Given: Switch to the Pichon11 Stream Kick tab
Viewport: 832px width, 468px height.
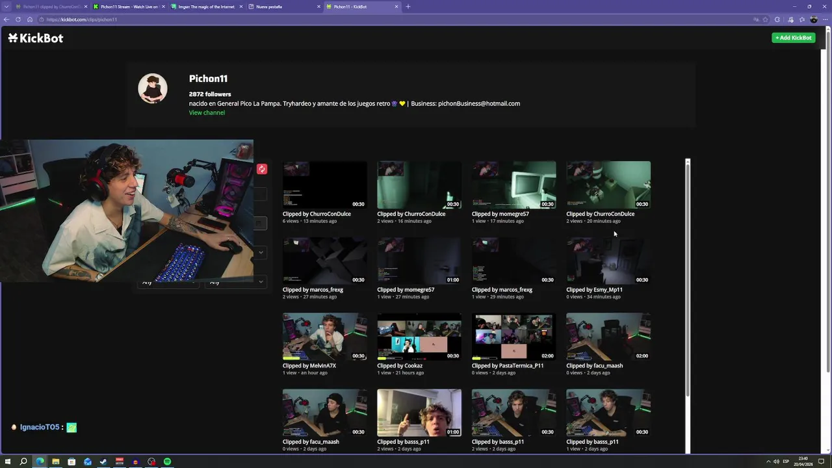Looking at the screenshot, I should (129, 6).
